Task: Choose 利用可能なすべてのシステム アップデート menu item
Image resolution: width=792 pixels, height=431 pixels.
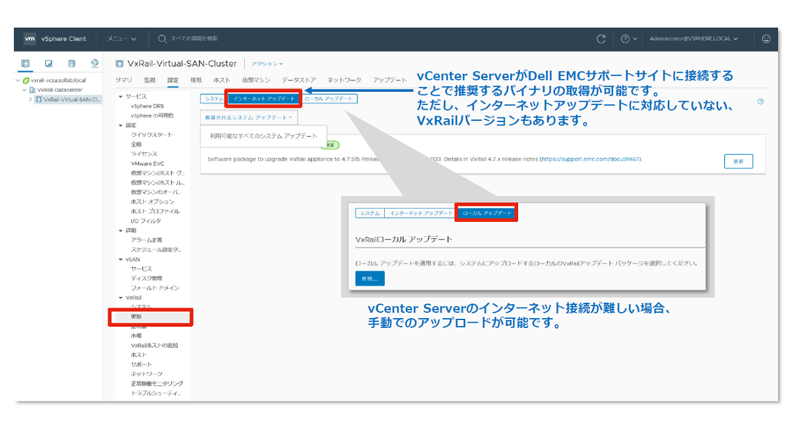Action: pyautogui.click(x=263, y=135)
